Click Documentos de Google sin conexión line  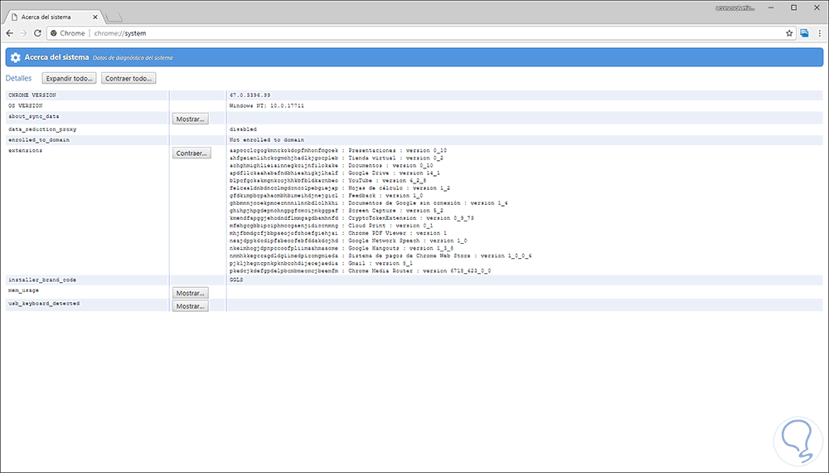point(369,203)
